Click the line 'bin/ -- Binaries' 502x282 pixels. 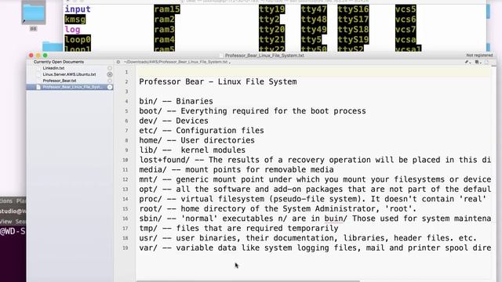[x=176, y=101]
